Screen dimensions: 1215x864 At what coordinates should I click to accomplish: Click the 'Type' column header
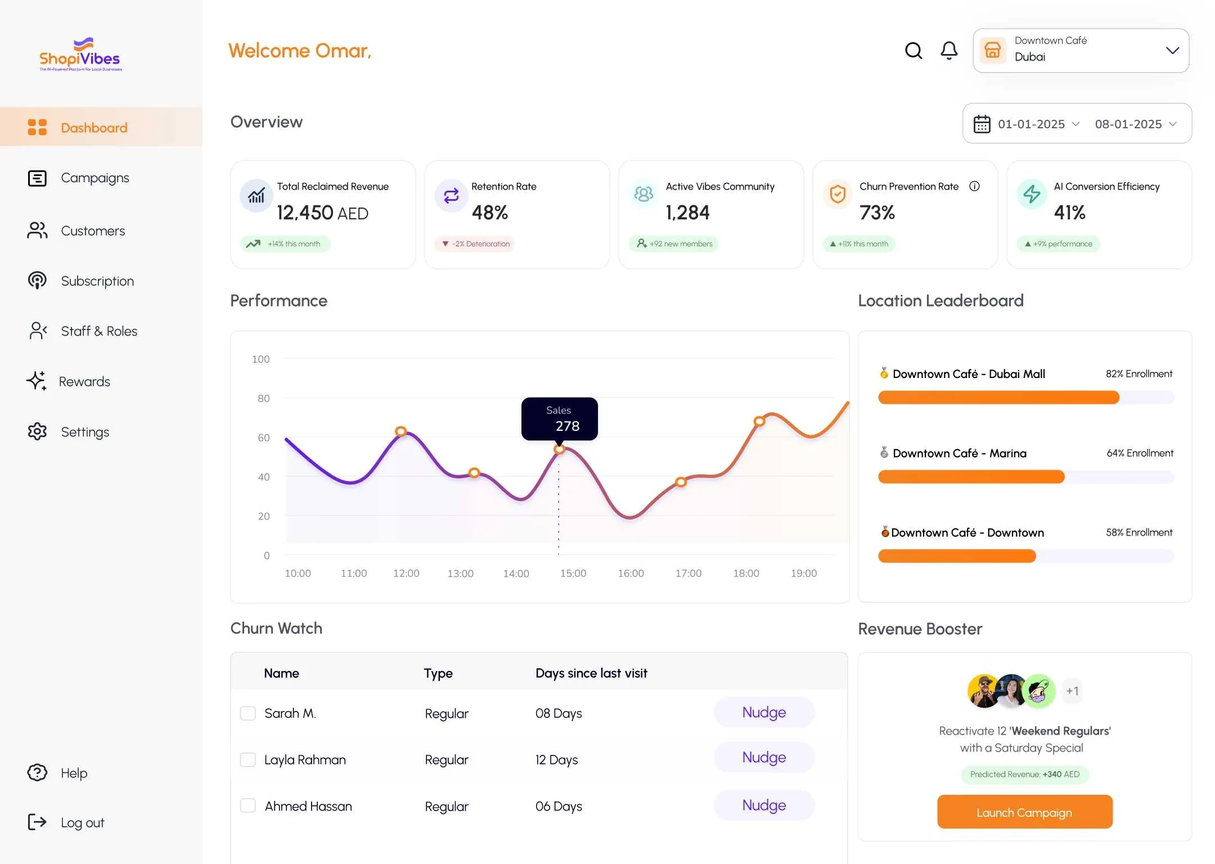tap(438, 673)
